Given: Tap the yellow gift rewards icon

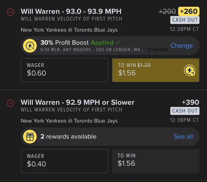Looking at the screenshot, I should (x=30, y=137).
